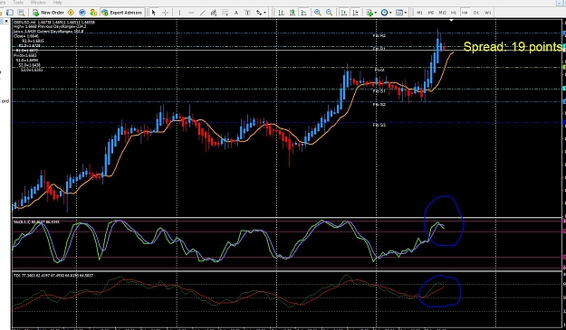Switch to M15 timeframe
The height and width of the screenshot is (330, 566).
pos(442,13)
